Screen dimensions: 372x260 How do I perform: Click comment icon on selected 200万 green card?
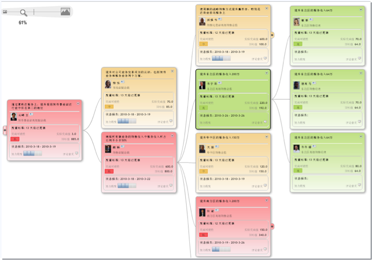265,122
